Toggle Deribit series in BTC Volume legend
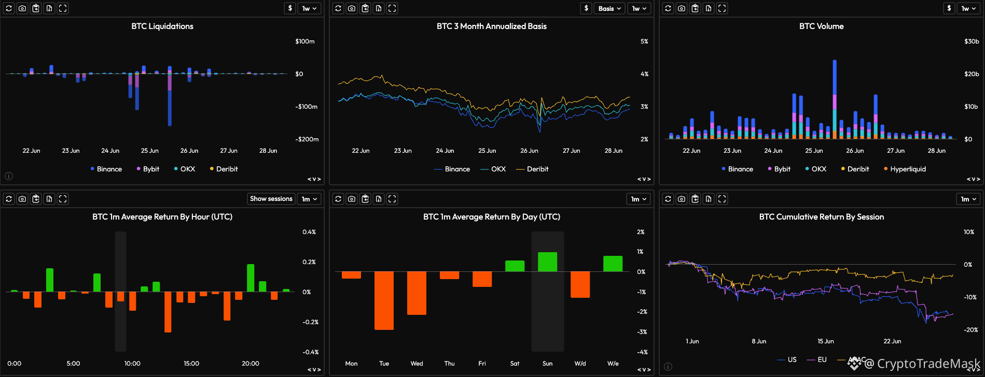Viewport: 985px width, 377px height. click(855, 169)
